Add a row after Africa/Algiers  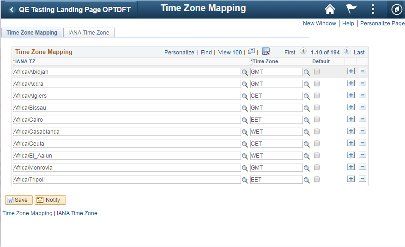pos(351,95)
